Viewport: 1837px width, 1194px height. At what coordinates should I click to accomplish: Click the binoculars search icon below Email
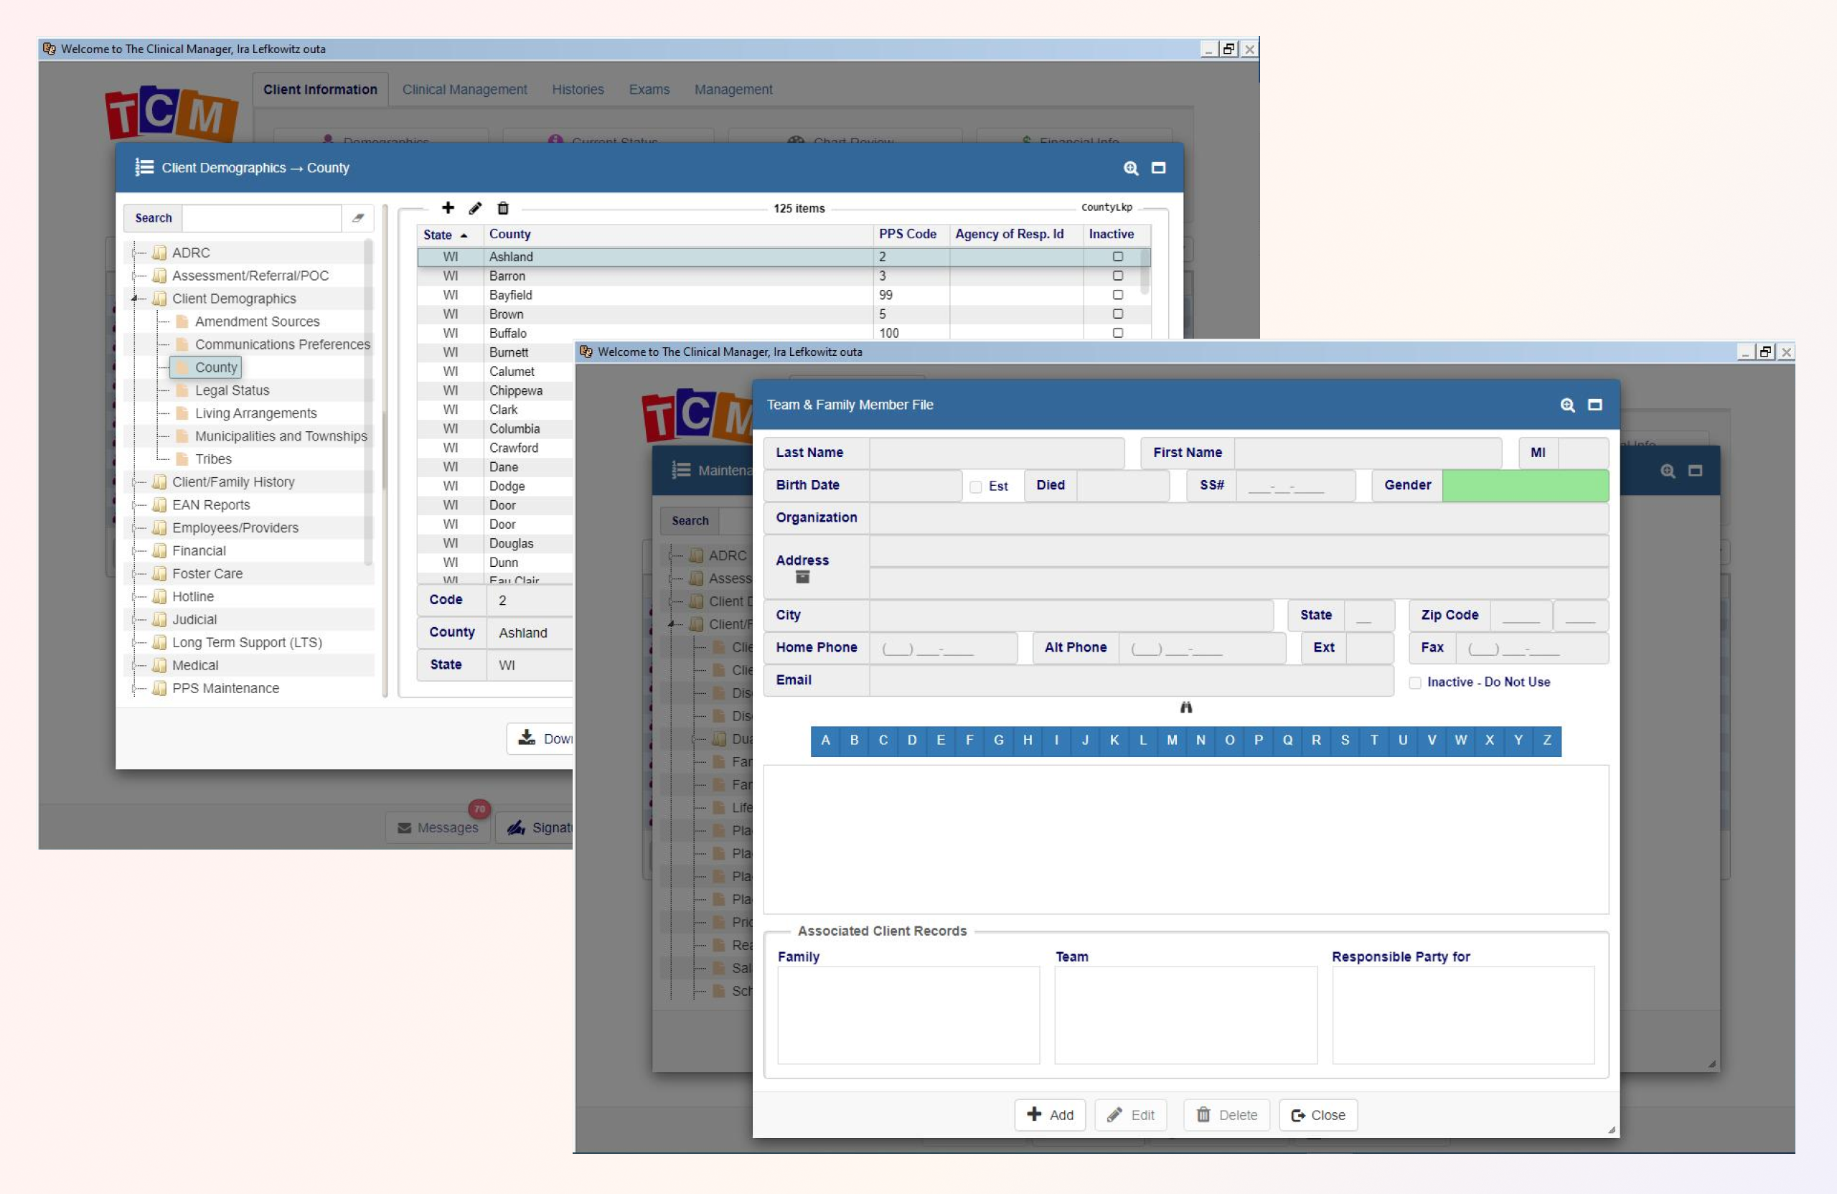click(x=1186, y=707)
